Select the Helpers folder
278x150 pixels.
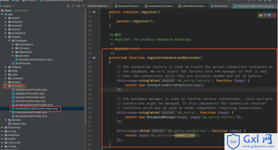(16, 67)
